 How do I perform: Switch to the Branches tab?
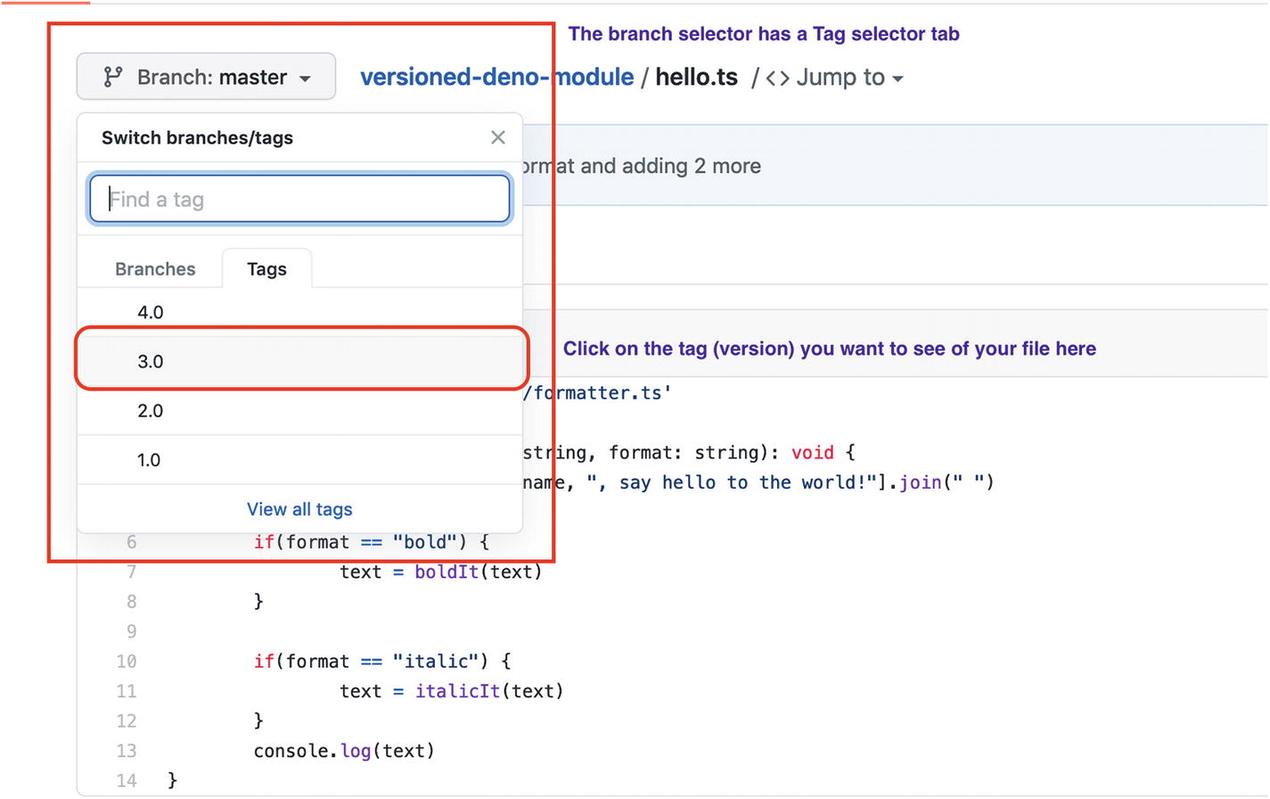(155, 269)
